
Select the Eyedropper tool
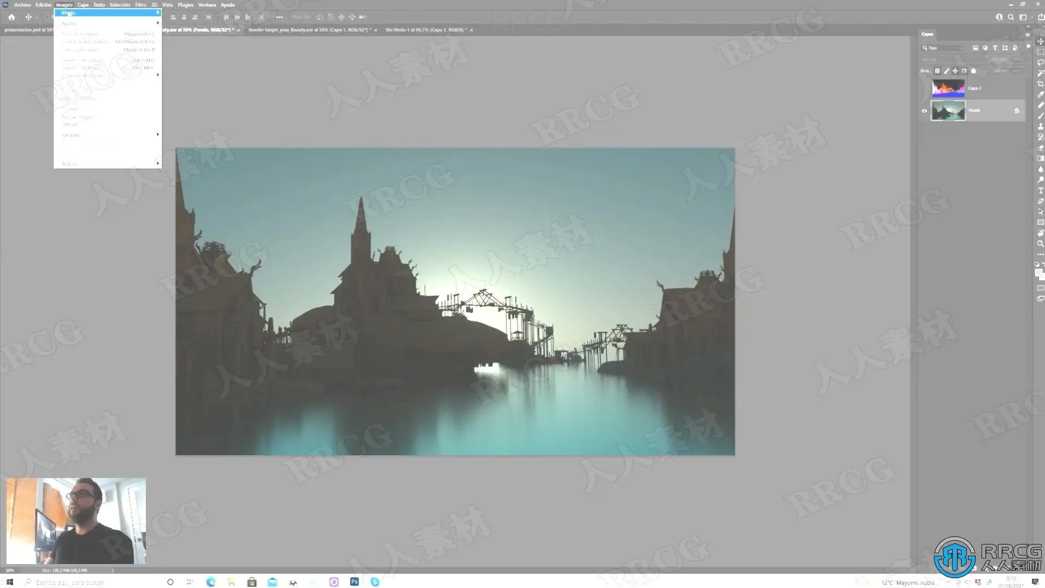pos(1041,95)
